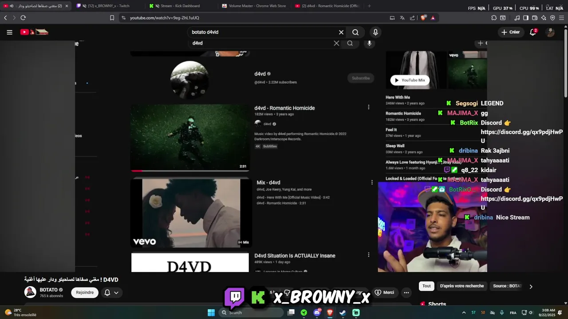Open the Mix - d4vd vevo thumbnail

(191, 213)
